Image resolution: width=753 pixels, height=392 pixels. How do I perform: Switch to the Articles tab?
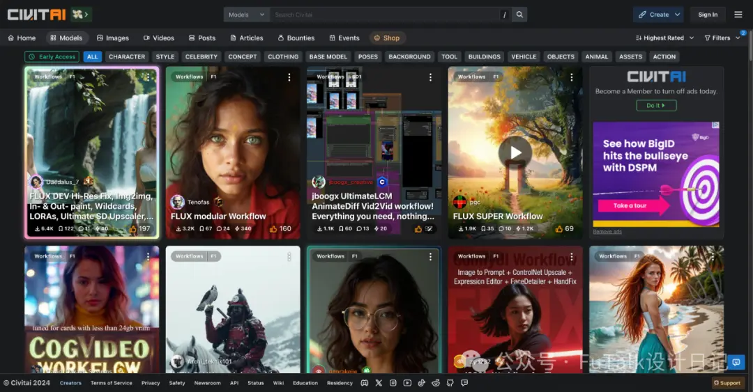click(x=246, y=38)
